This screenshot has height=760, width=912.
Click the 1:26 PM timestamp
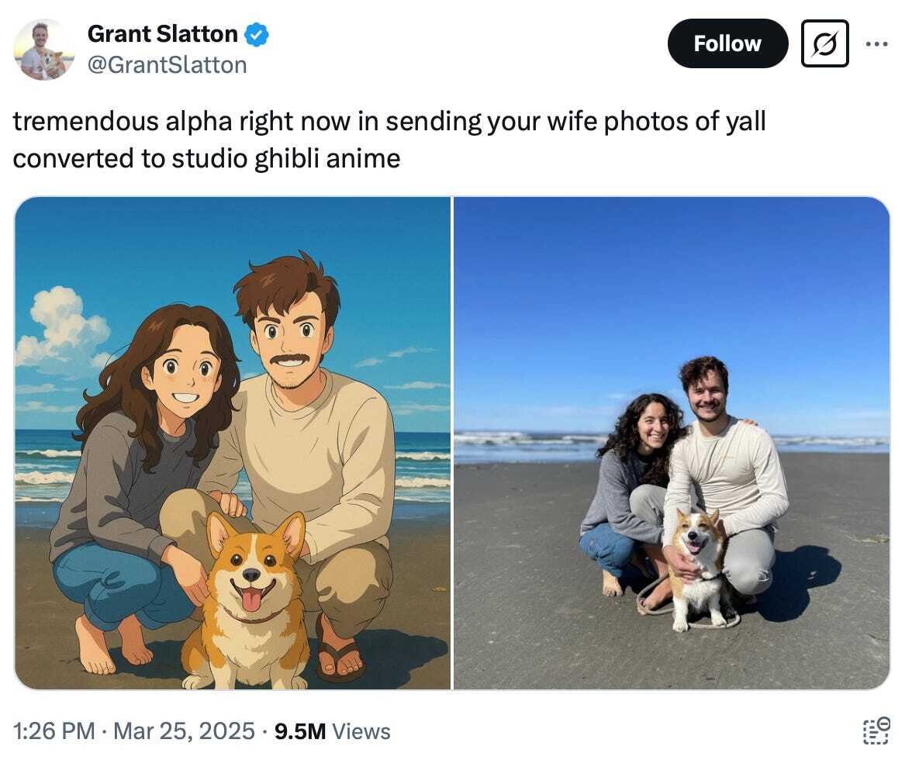[x=54, y=731]
